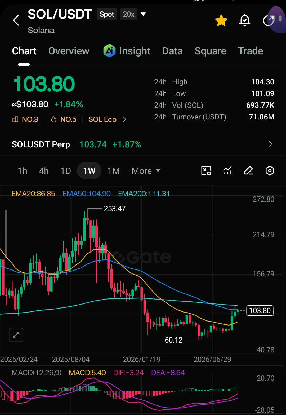Toggle the yellow favorite star
Image resolution: width=286 pixels, height=415 pixels.
(221, 20)
